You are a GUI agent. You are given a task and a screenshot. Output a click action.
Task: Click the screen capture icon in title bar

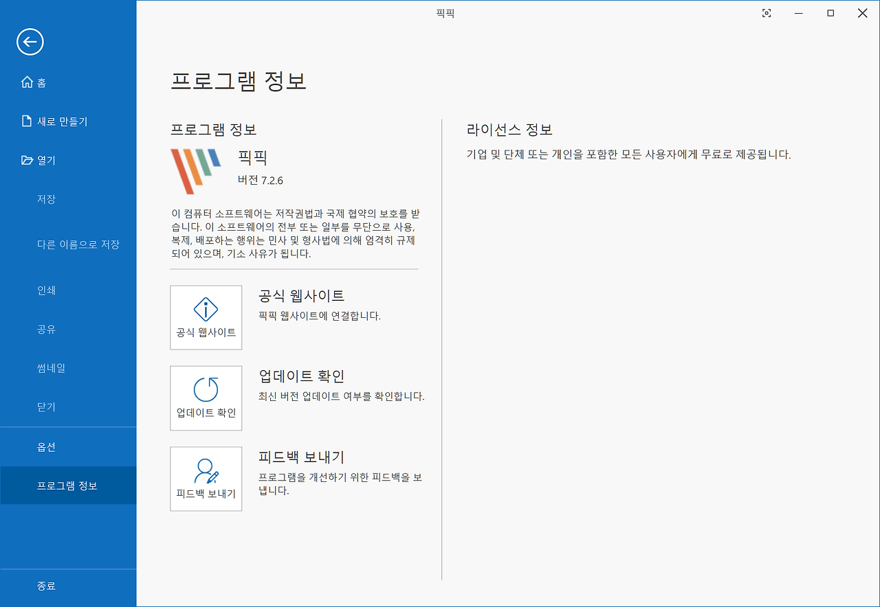coord(767,13)
